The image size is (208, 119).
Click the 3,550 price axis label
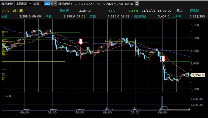(x=195, y=25)
